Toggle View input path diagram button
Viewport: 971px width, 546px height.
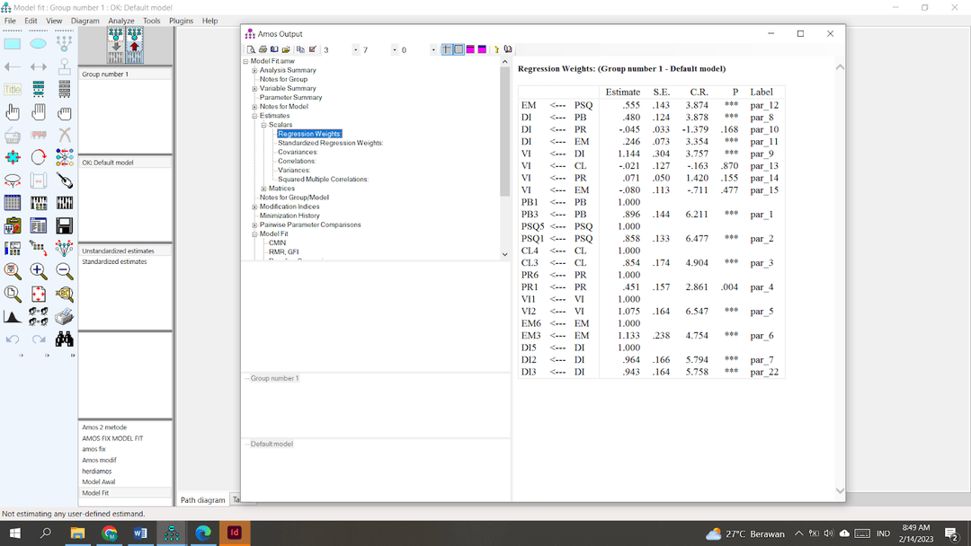click(116, 45)
